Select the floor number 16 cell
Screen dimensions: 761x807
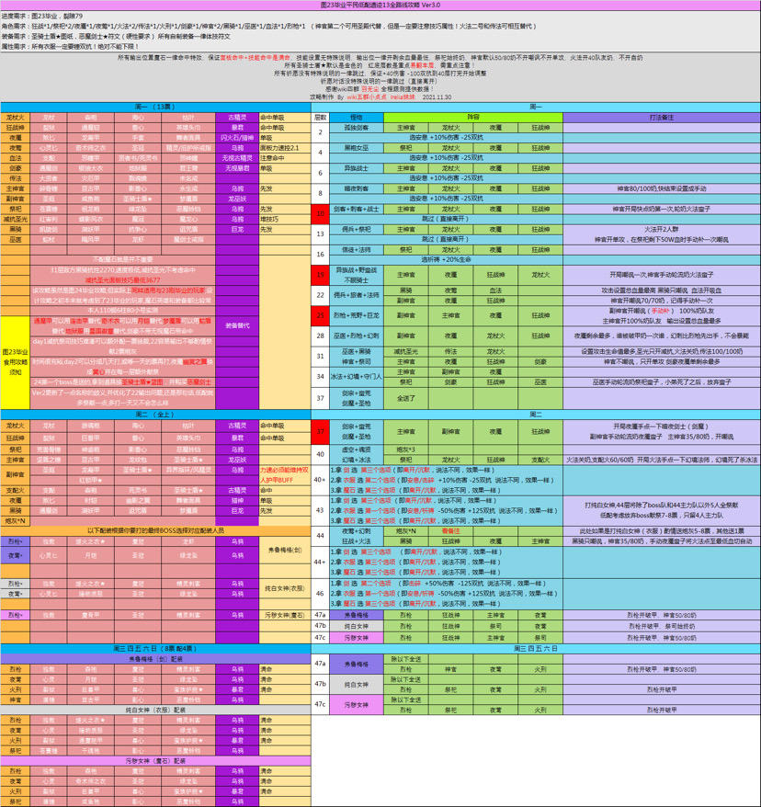(320, 255)
